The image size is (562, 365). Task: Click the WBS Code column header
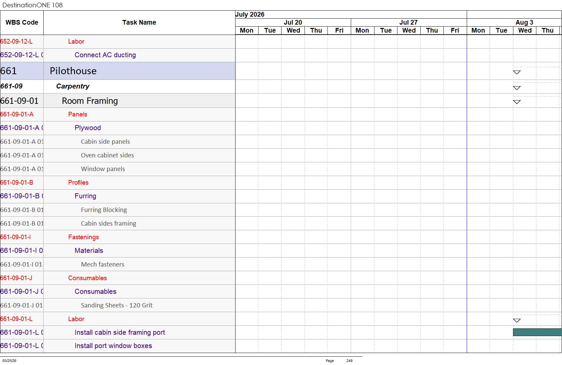pos(22,23)
